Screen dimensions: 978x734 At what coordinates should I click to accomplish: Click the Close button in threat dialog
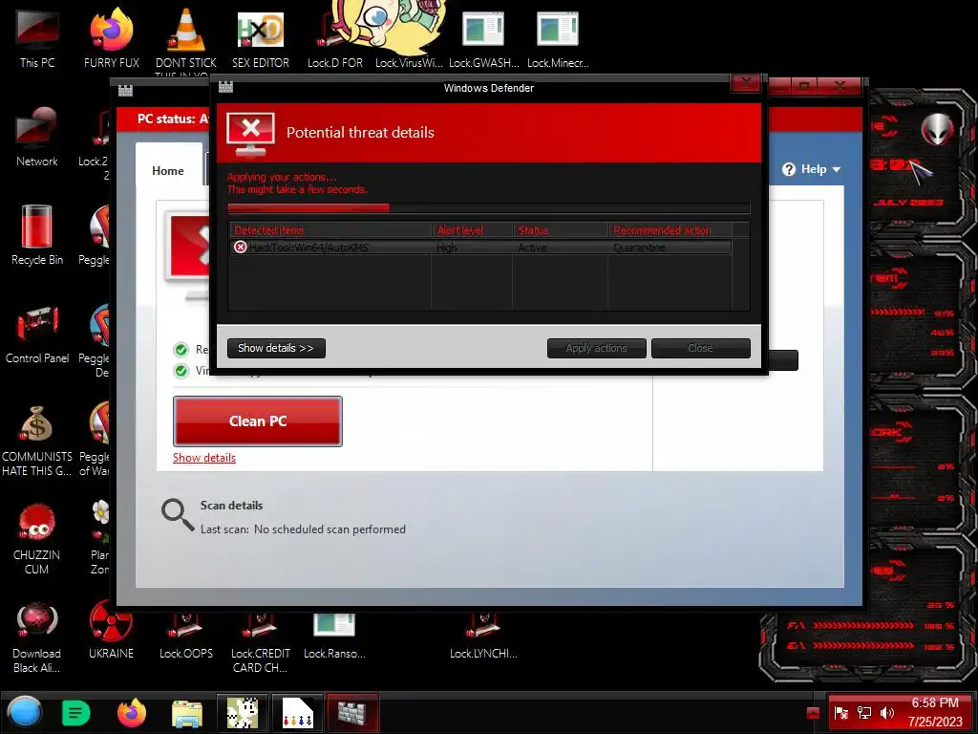pos(700,348)
